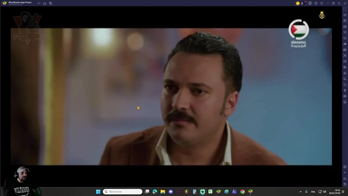Open the BlueStacks hamburger menu
348x196 pixels.
pos(322,3)
